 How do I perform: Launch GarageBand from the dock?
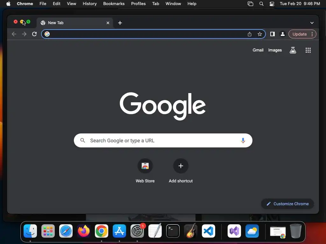click(191, 231)
